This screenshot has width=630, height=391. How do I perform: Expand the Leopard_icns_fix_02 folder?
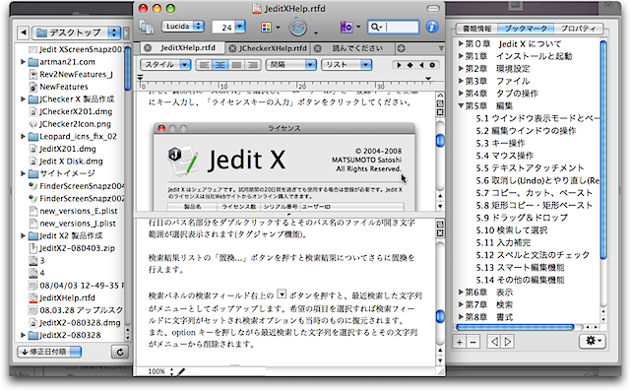click(23, 137)
